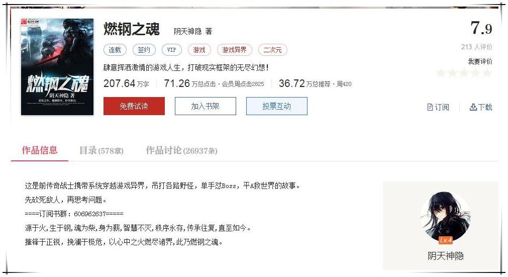Click the 下载 download arrow icon

coord(473,107)
